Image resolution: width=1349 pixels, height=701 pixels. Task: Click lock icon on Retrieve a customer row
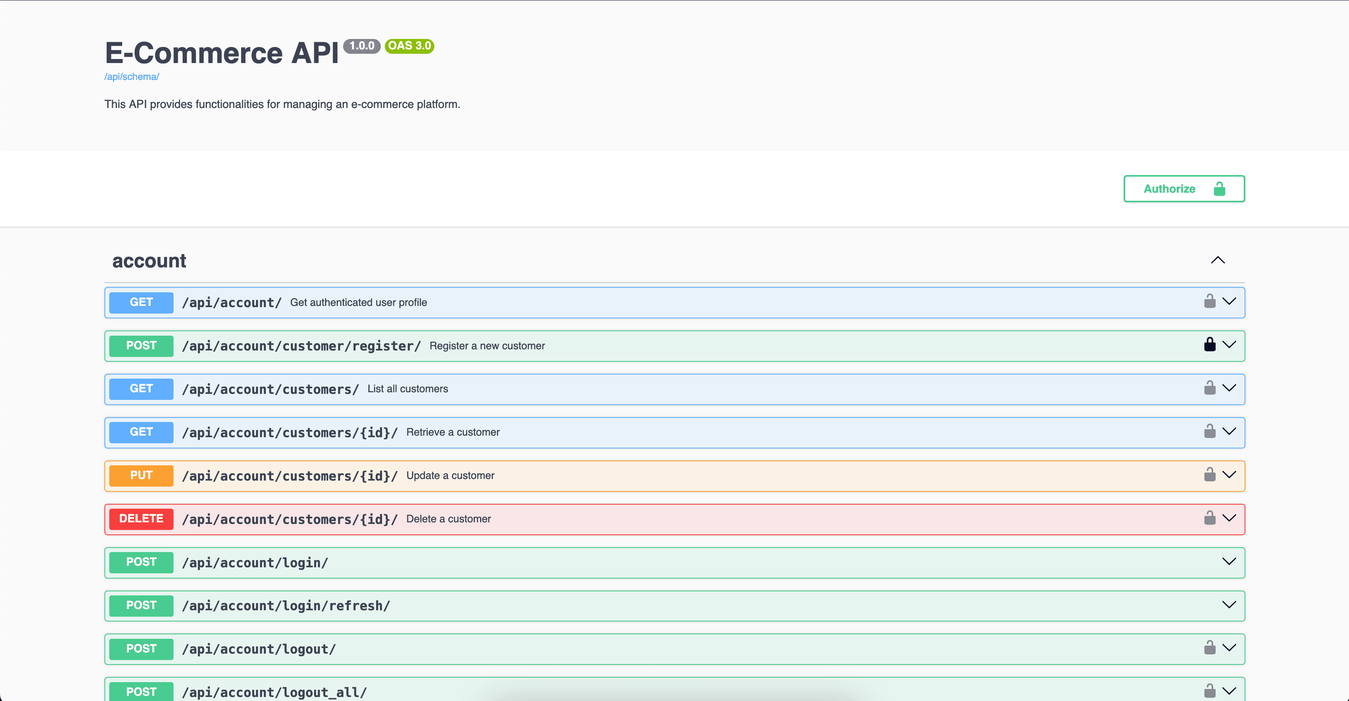click(x=1209, y=431)
